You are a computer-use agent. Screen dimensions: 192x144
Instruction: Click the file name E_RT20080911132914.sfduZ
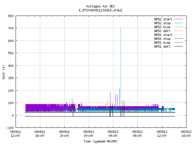click(x=100, y=10)
